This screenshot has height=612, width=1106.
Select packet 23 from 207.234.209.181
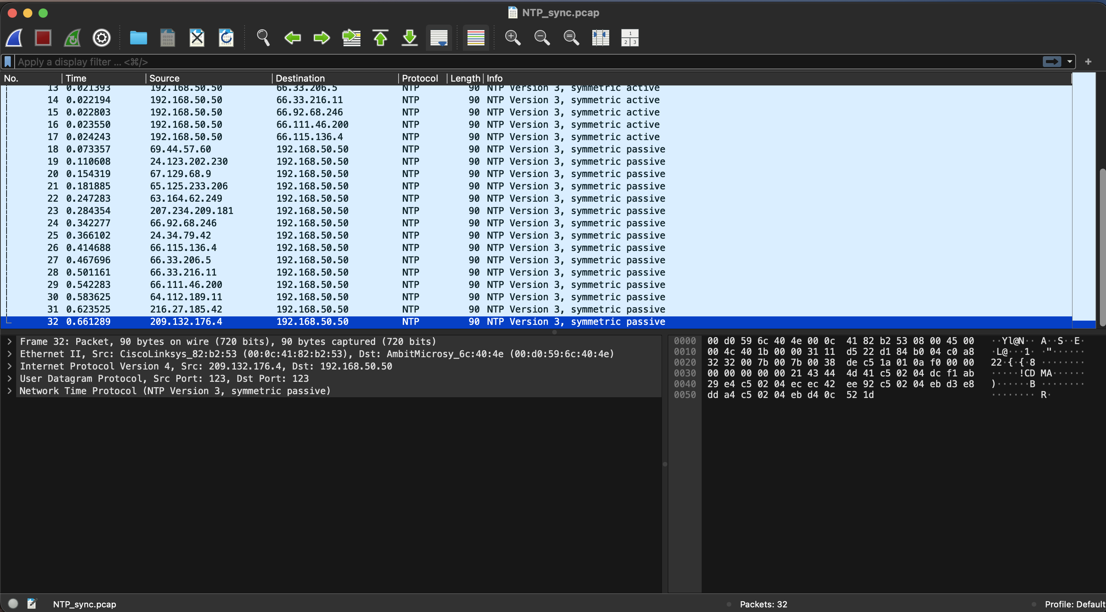click(536, 211)
